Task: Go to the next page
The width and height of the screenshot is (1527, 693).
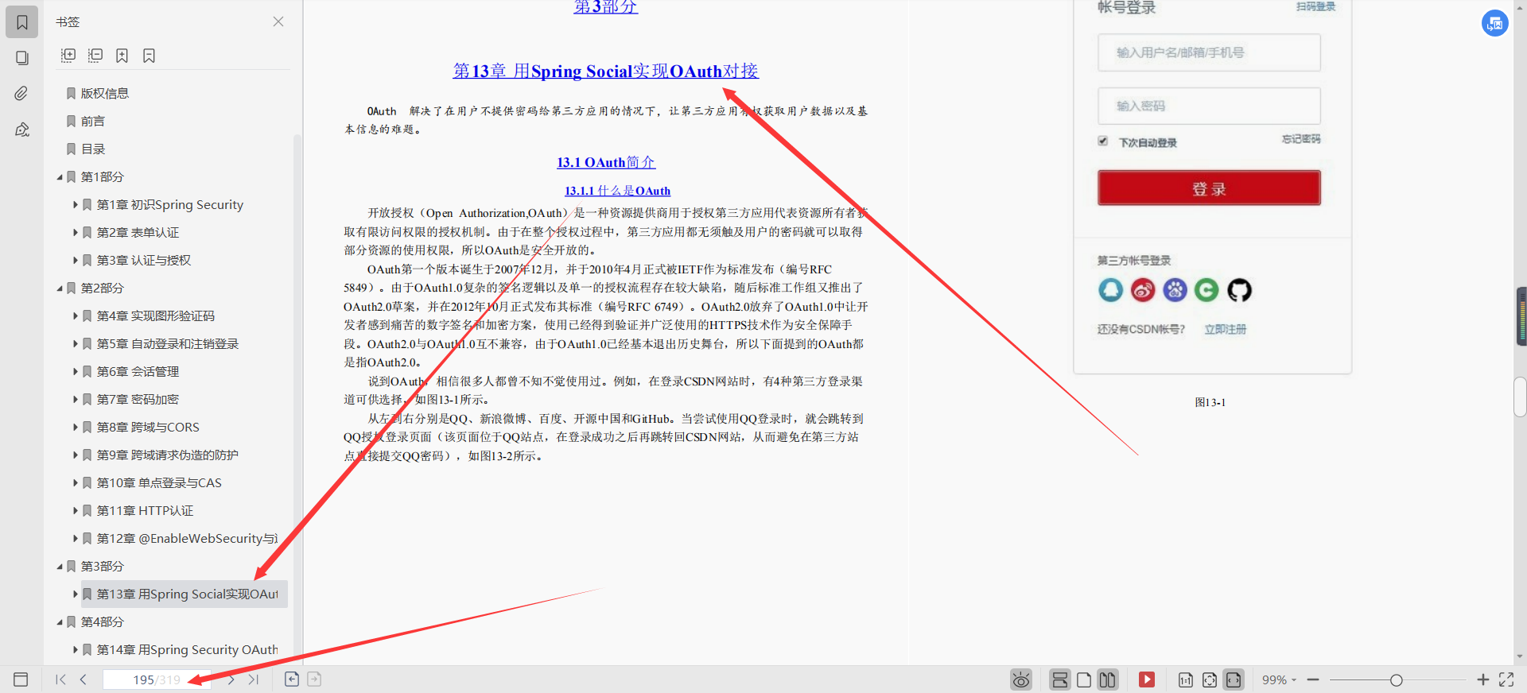Action: (x=231, y=679)
